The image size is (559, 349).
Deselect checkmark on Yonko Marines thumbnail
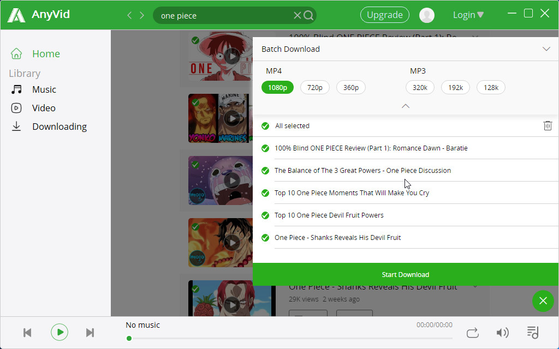tap(195, 103)
